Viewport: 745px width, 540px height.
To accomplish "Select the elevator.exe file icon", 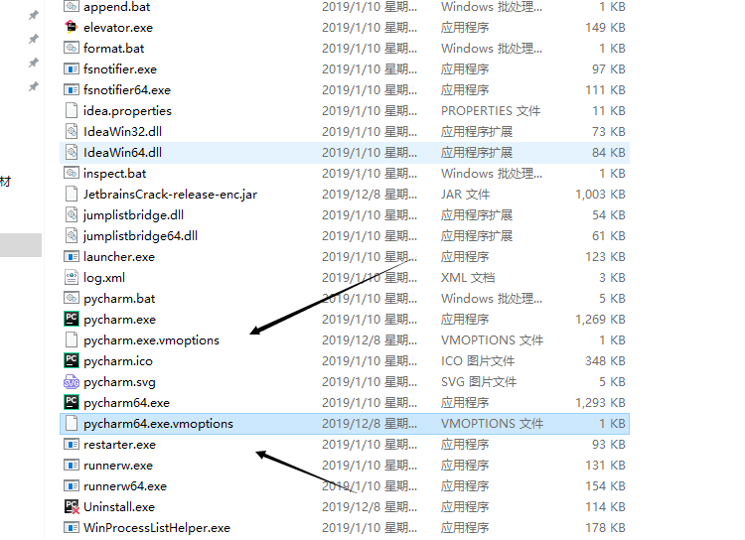I will click(72, 27).
